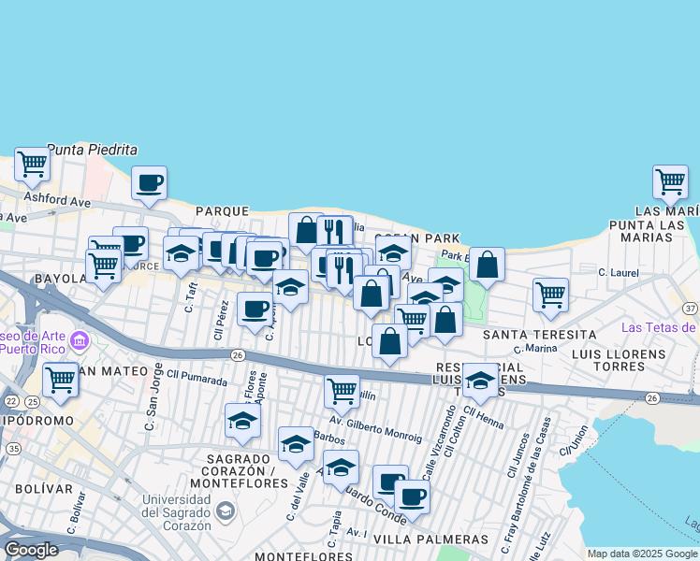Select the coffee cup marker by Ashford Ave
The width and height of the screenshot is (700, 561).
click(148, 183)
